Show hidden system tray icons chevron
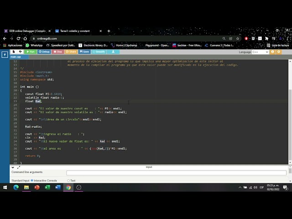 (x=240, y=188)
